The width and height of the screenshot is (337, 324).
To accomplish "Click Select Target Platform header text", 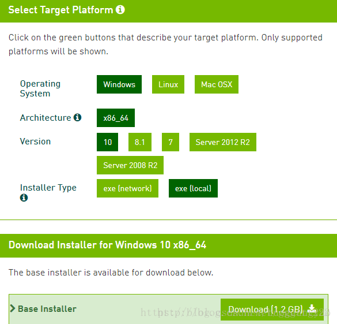I will 60,10.
